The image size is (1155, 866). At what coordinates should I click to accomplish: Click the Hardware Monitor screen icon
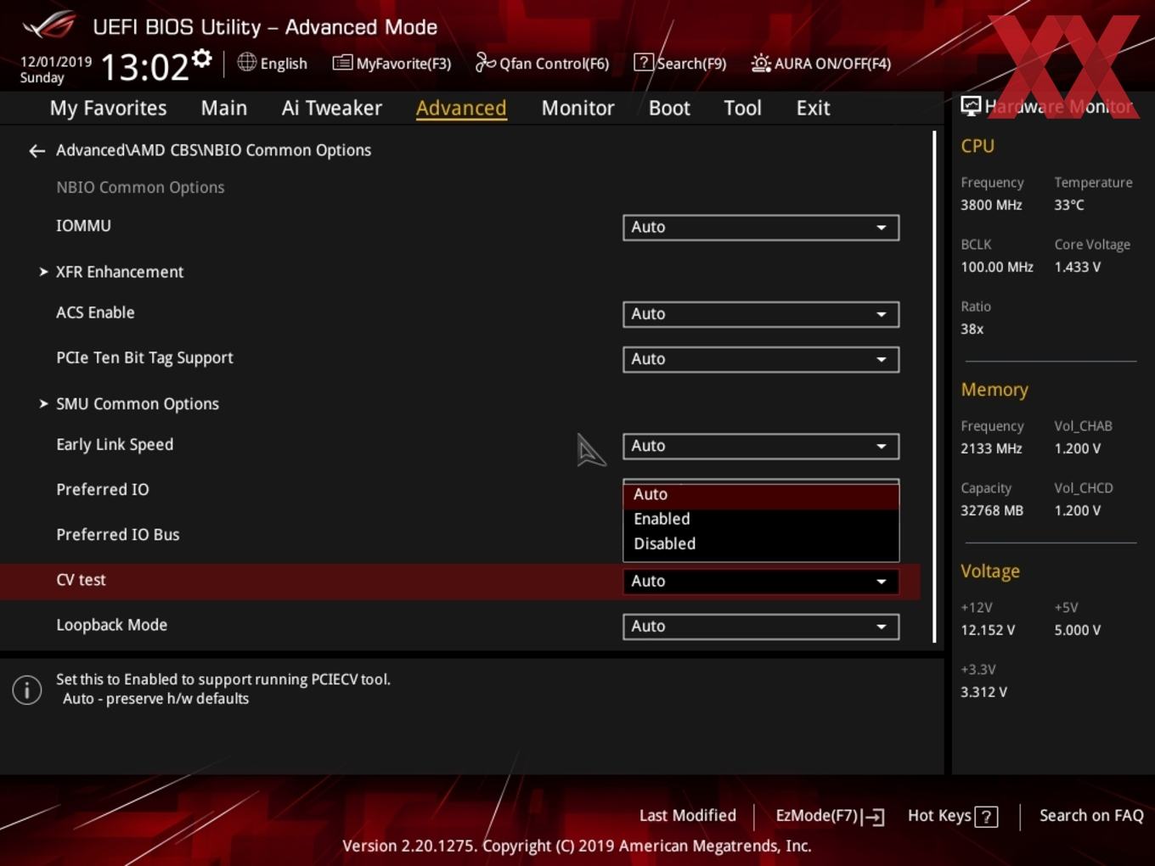971,106
